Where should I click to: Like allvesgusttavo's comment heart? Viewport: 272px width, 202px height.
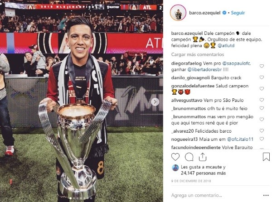[x=262, y=100]
